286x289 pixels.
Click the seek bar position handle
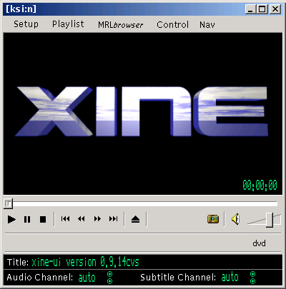coord(8,204)
